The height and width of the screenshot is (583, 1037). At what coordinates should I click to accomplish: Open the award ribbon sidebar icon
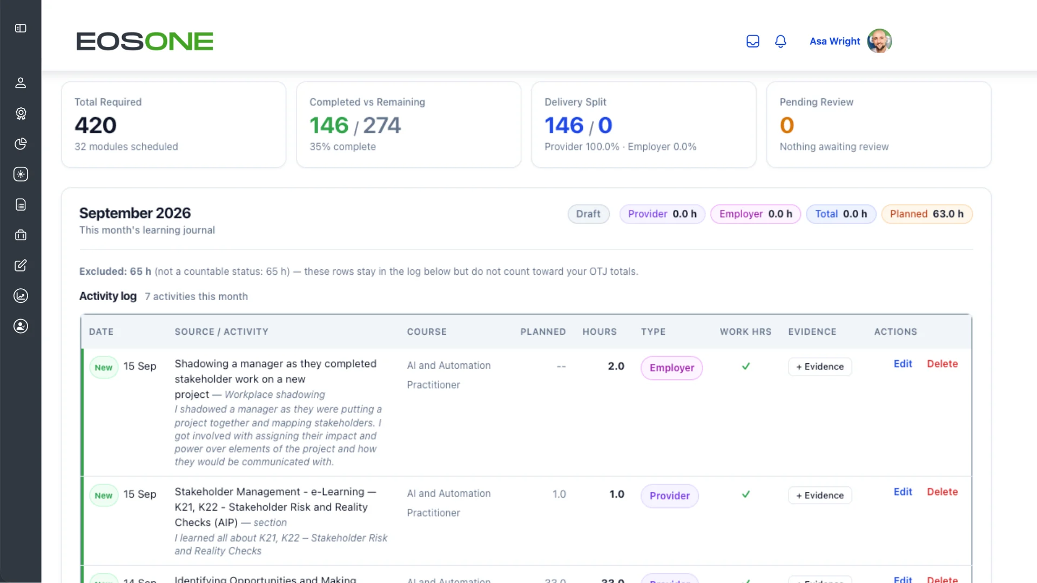point(21,113)
